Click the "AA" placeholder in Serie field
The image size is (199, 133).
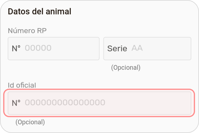pos(137,48)
